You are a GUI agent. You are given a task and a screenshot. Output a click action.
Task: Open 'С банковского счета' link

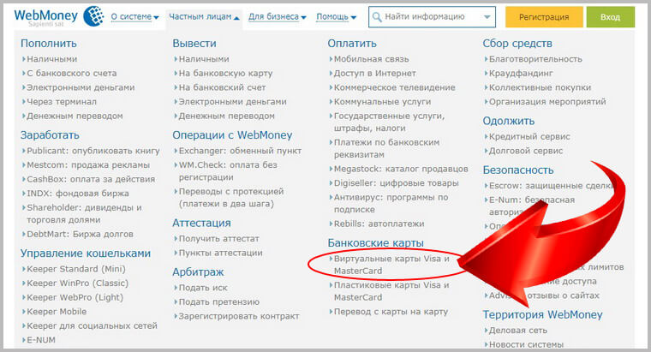[71, 73]
